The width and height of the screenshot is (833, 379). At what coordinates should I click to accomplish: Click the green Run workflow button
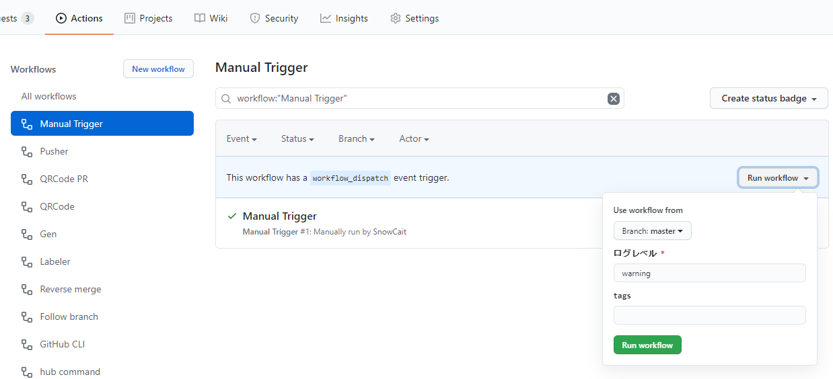click(x=647, y=345)
